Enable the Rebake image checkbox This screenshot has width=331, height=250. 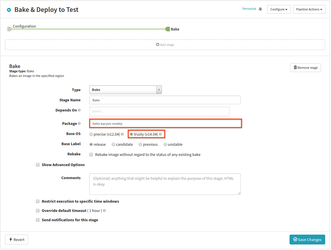91,154
